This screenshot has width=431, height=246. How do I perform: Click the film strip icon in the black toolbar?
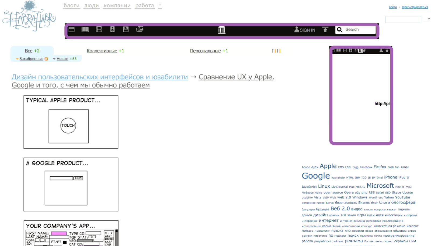[99, 29]
